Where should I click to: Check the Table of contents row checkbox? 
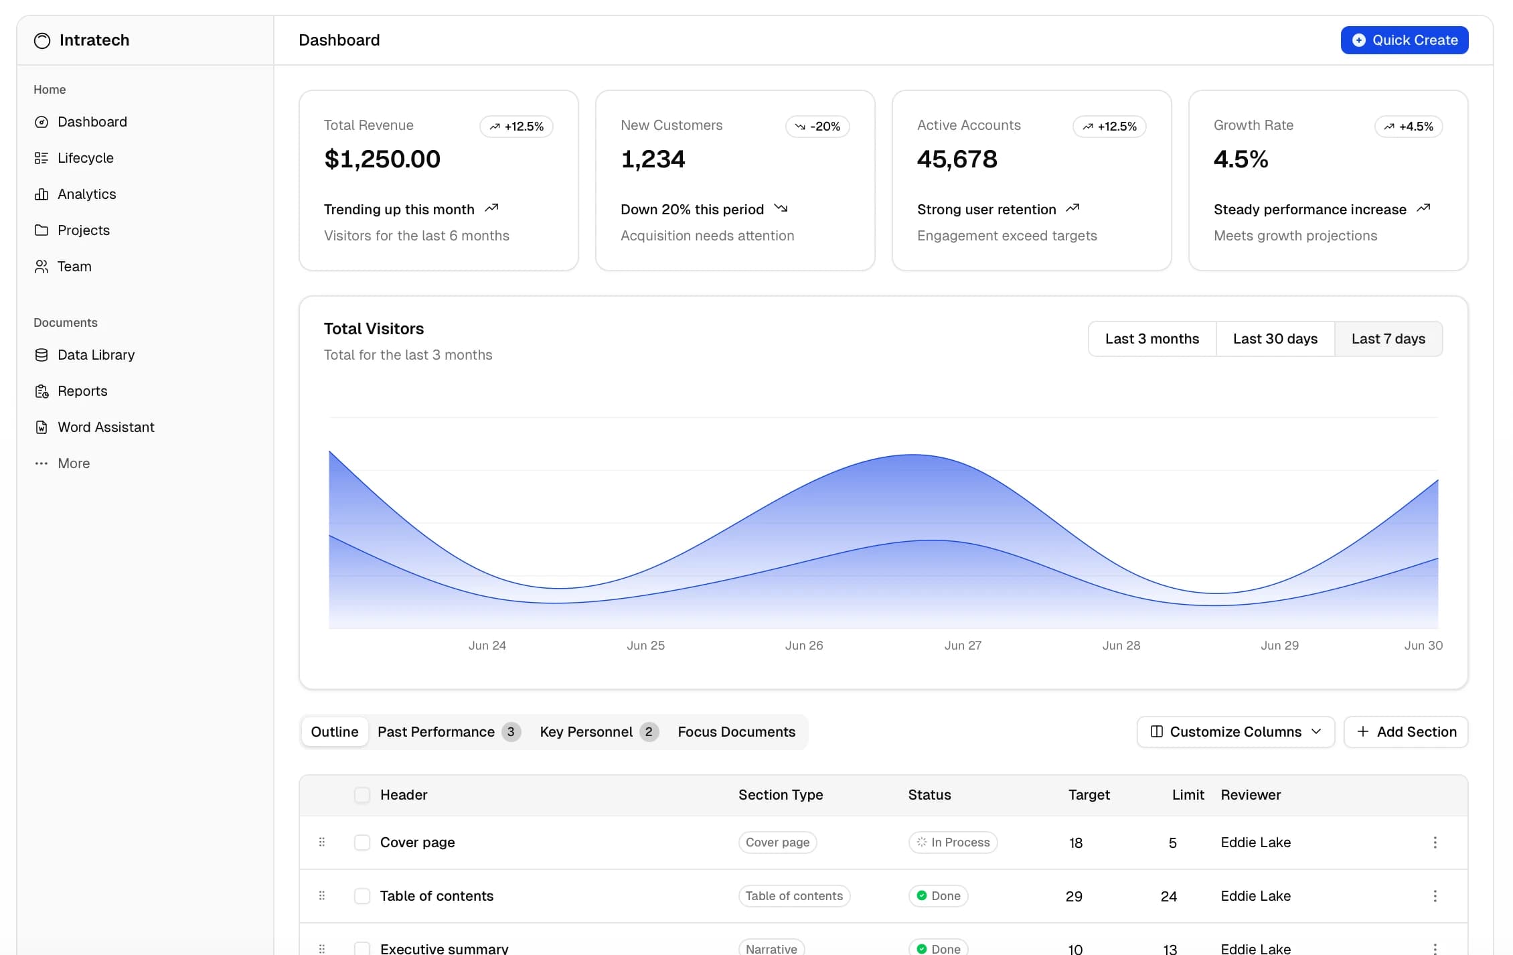click(x=362, y=896)
